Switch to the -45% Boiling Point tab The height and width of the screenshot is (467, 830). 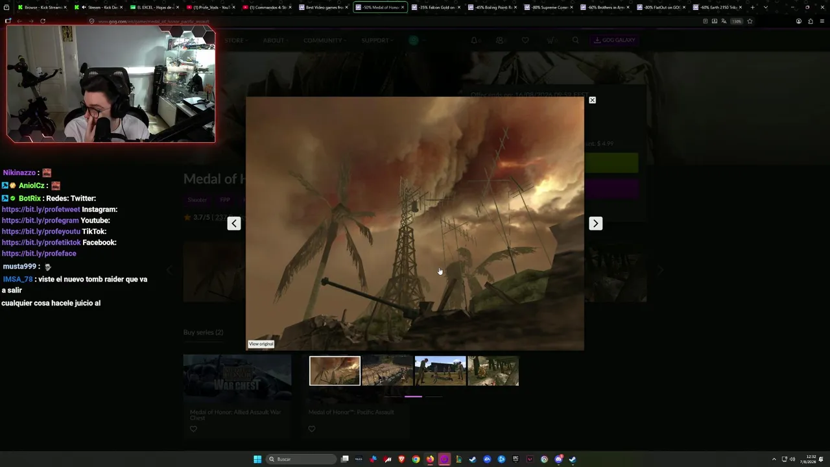click(492, 7)
